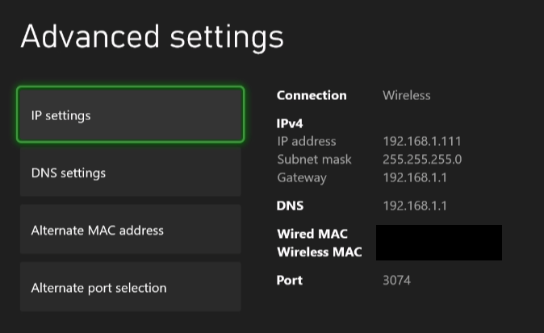Click the Wired MAC label
Screen dimensions: 544x333
point(312,234)
